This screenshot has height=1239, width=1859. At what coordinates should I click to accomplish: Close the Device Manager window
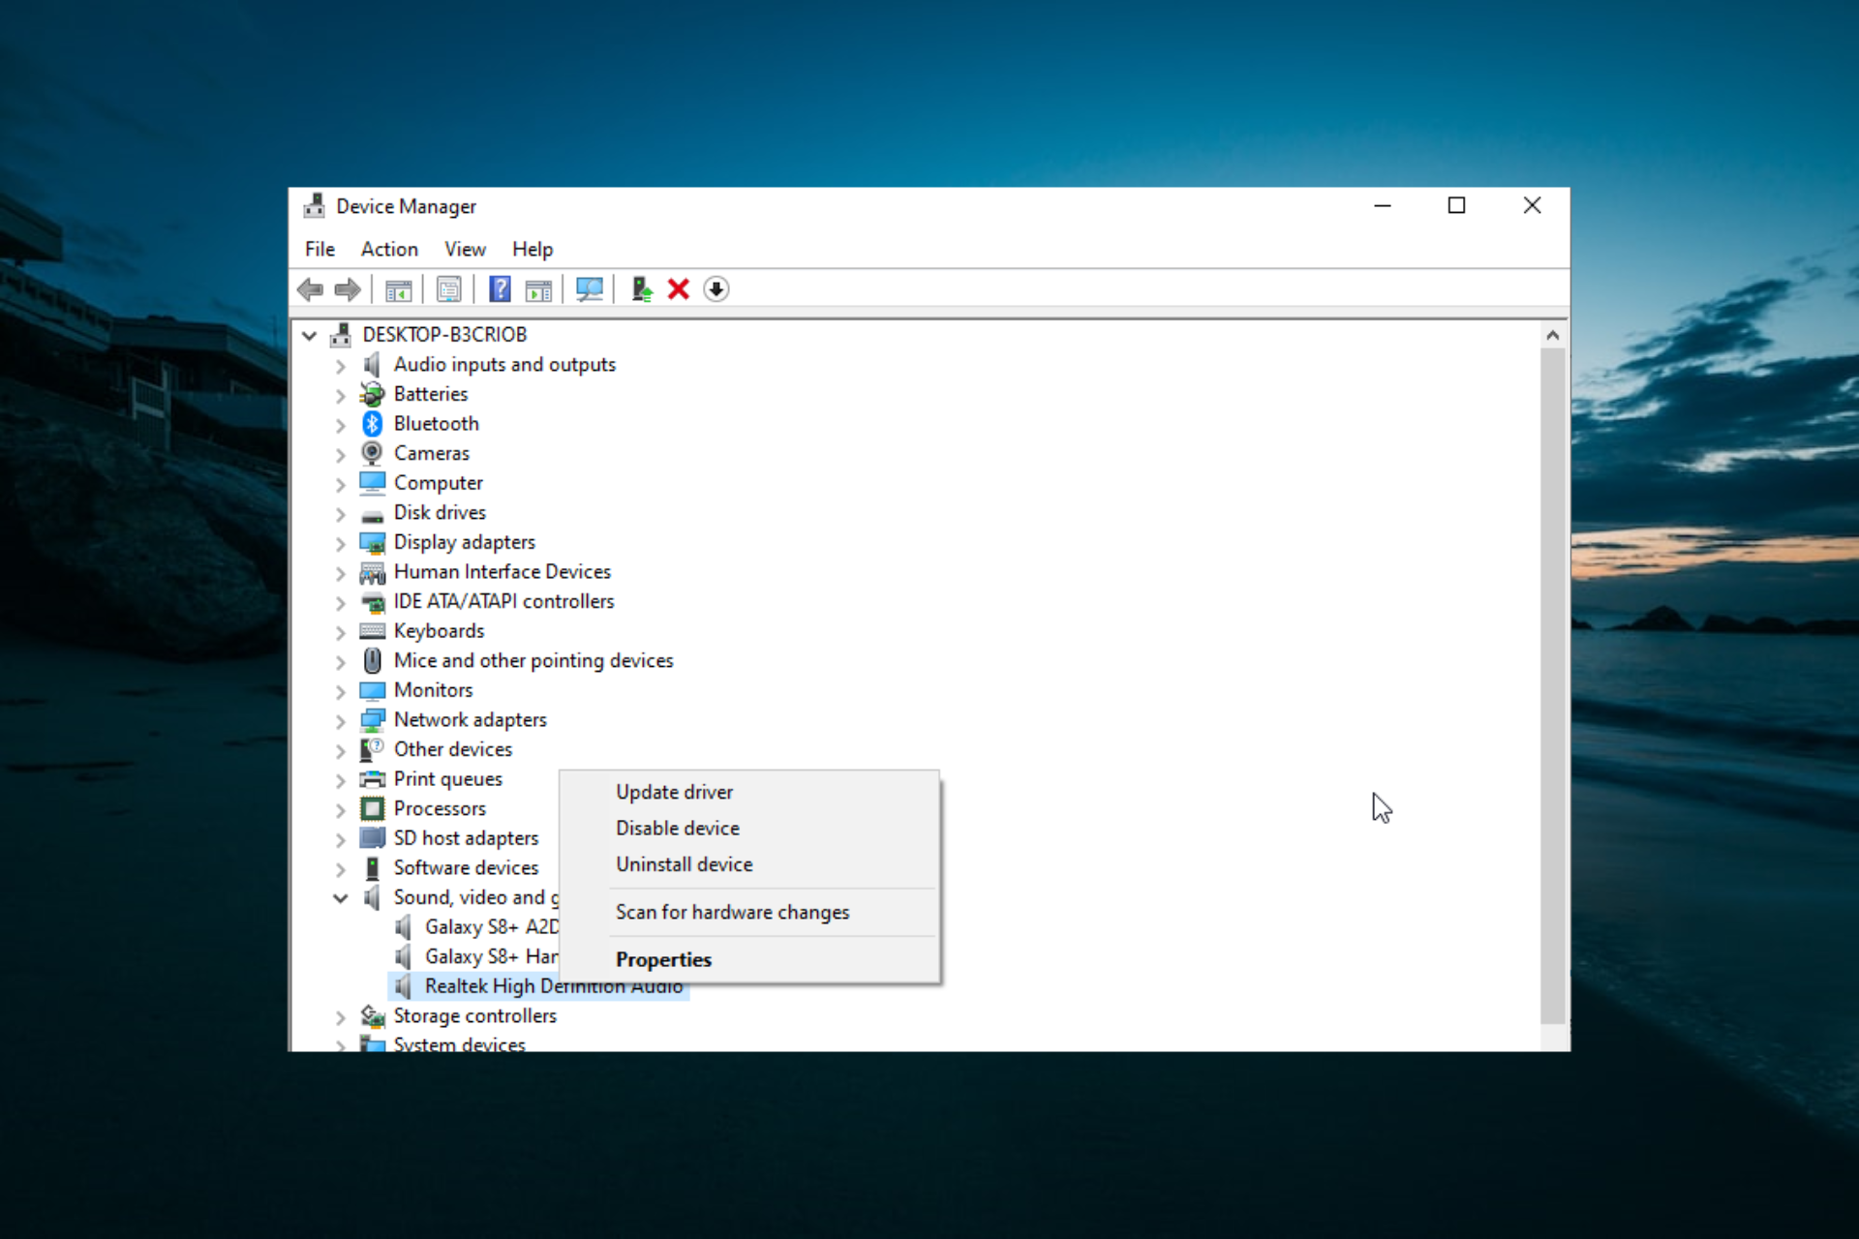coord(1532,205)
